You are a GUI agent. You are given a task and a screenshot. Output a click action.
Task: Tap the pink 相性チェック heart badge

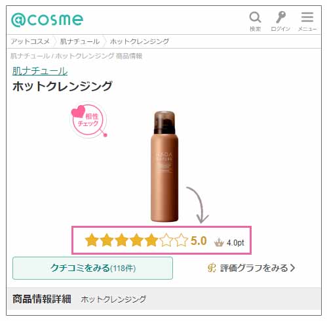click(89, 120)
